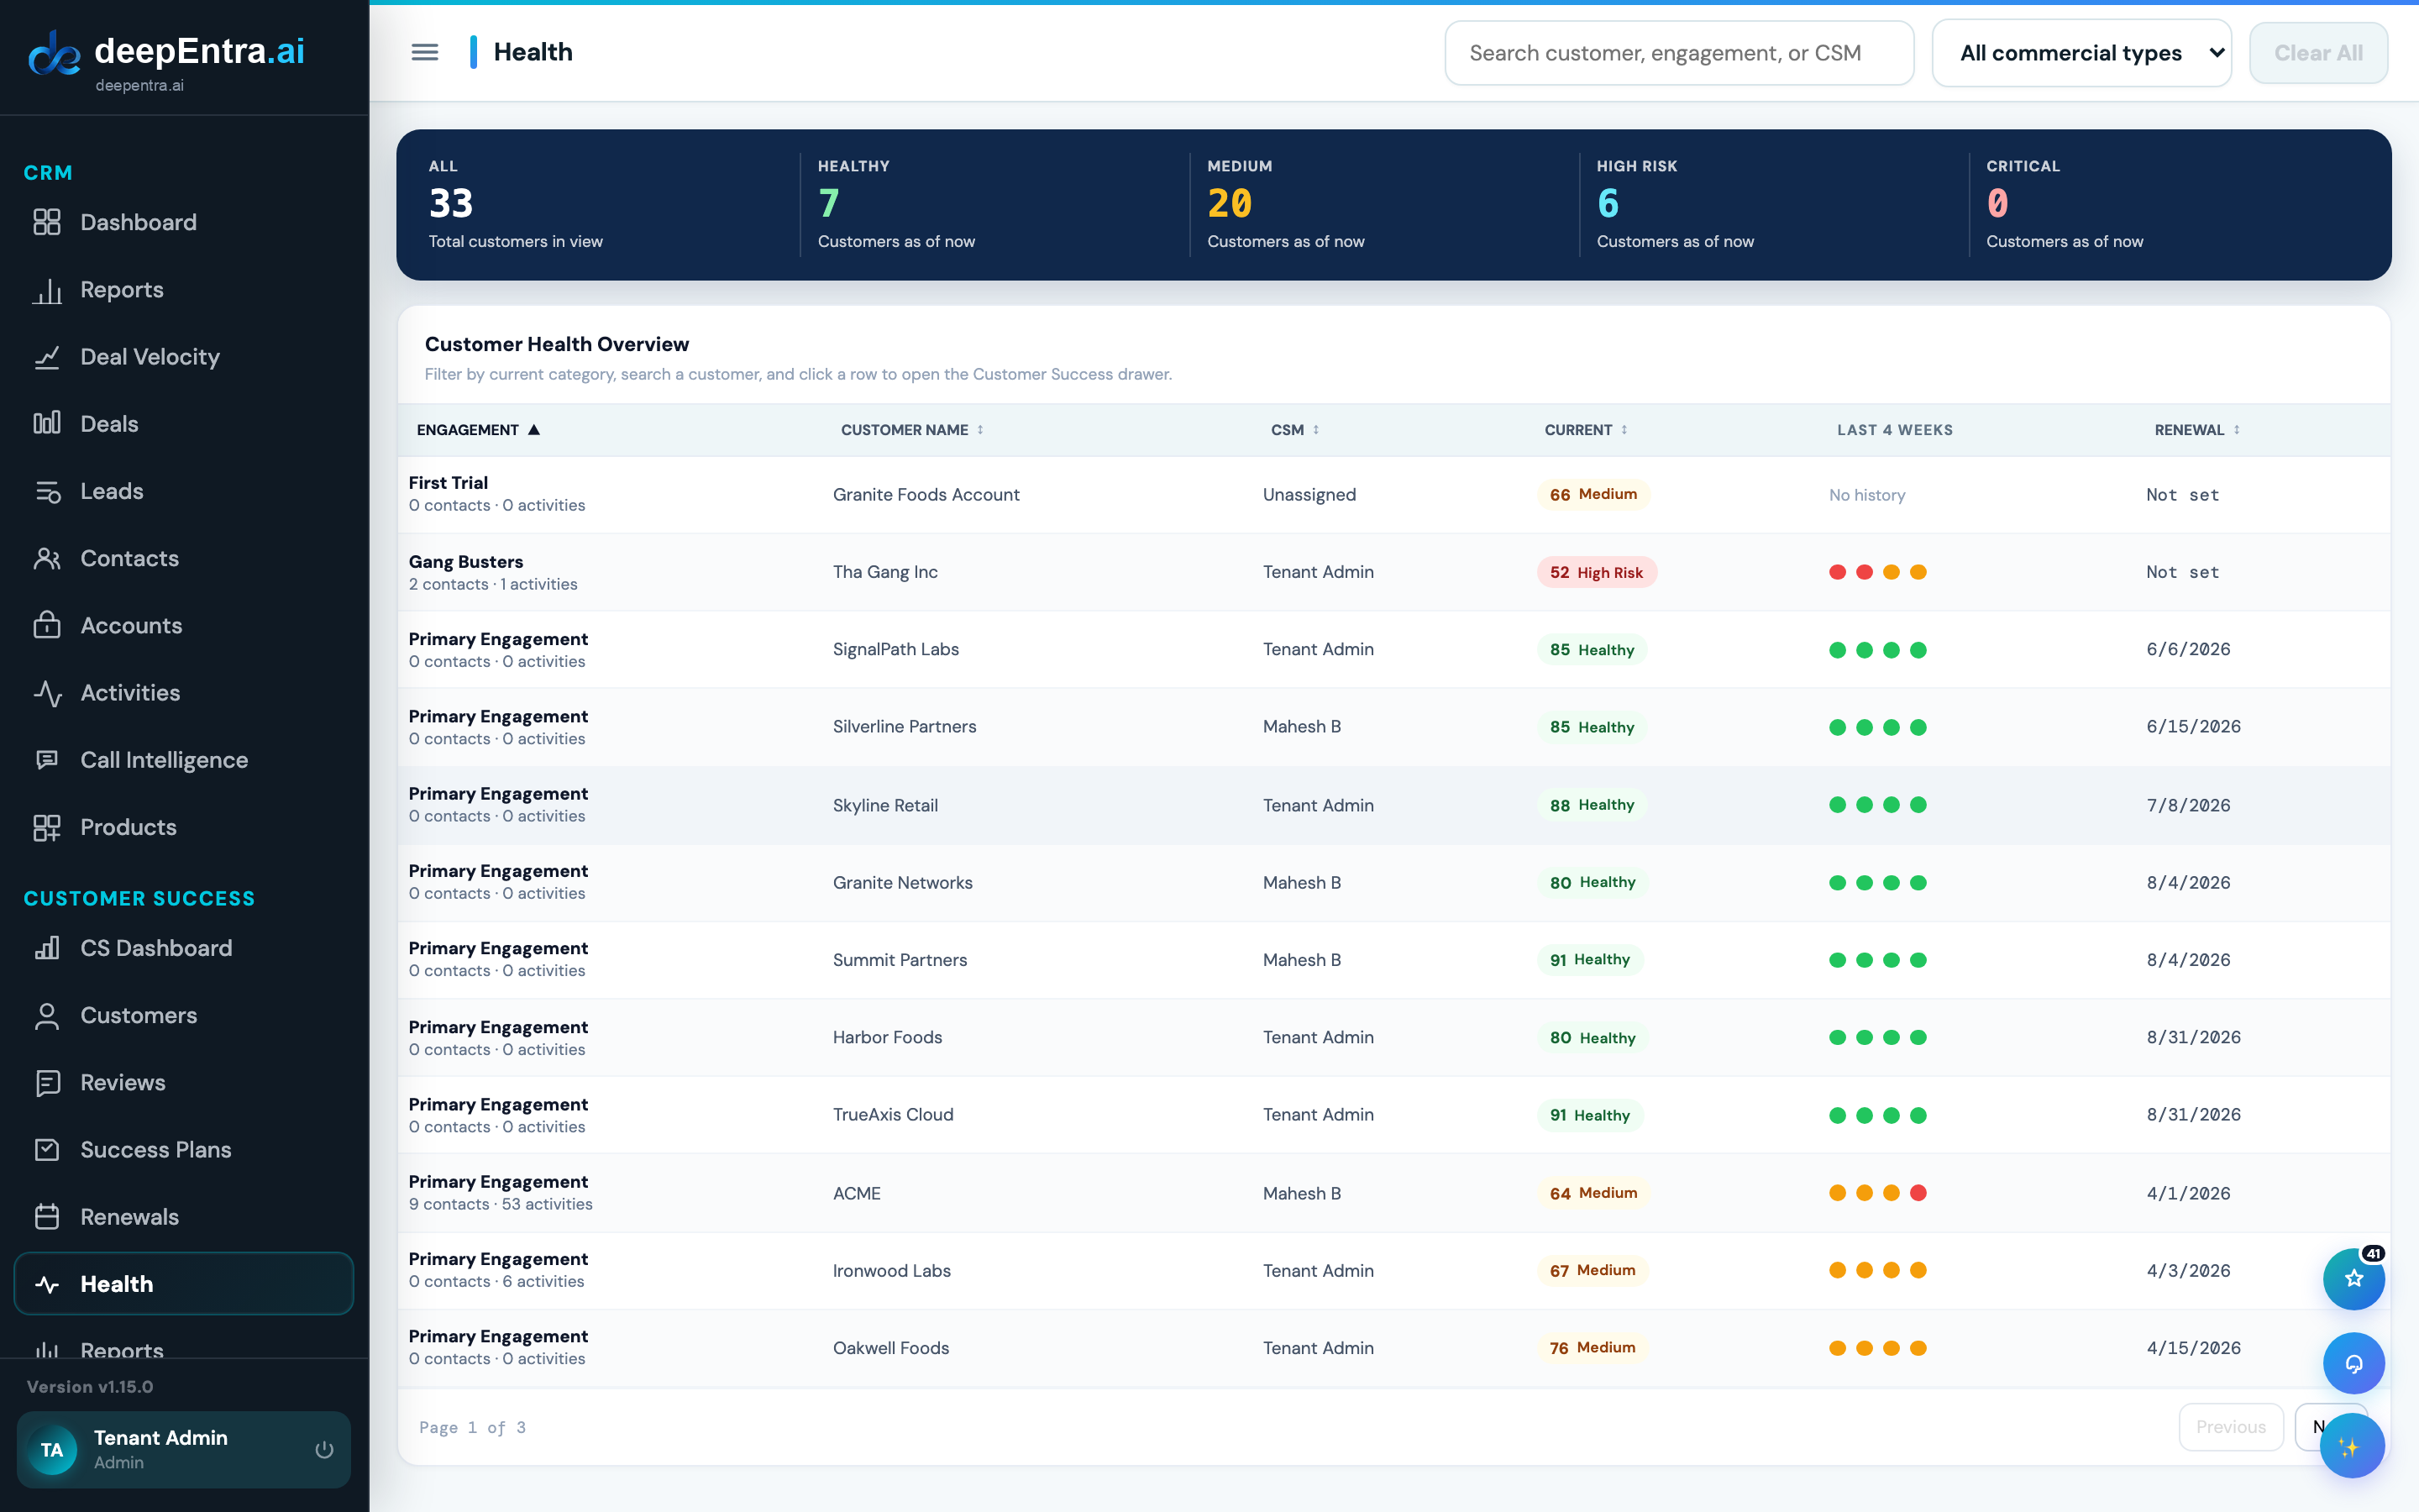Sort by Engagement column header

pyautogui.click(x=478, y=430)
